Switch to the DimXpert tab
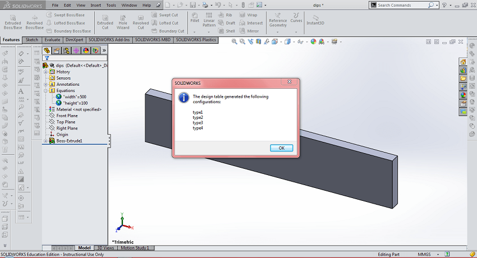 pyautogui.click(x=74, y=40)
